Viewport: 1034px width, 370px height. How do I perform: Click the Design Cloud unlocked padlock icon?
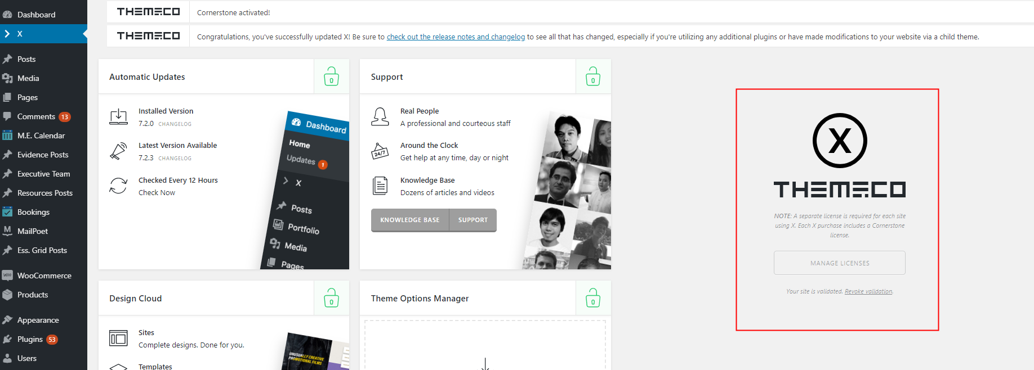pyautogui.click(x=331, y=298)
